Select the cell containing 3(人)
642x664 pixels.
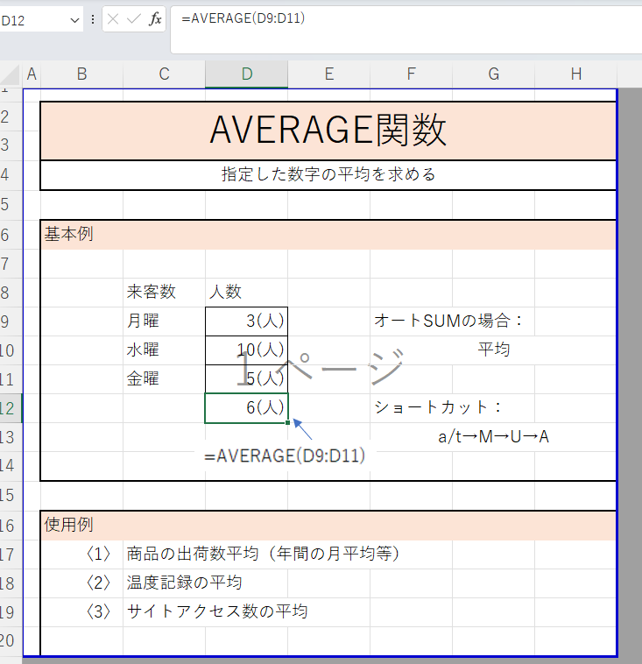[x=246, y=321]
